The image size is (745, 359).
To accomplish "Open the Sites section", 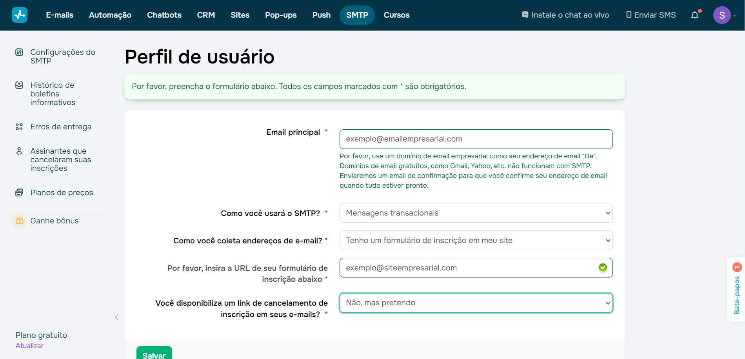I will coord(240,15).
